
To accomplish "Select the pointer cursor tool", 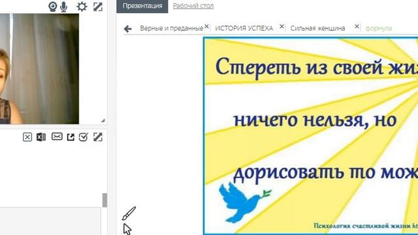I will click(x=127, y=229).
